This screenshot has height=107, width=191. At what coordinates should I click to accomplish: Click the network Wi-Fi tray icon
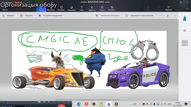[x=162, y=104]
